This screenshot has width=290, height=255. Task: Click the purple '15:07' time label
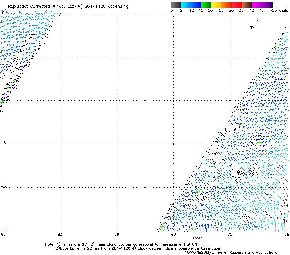[x=197, y=238]
